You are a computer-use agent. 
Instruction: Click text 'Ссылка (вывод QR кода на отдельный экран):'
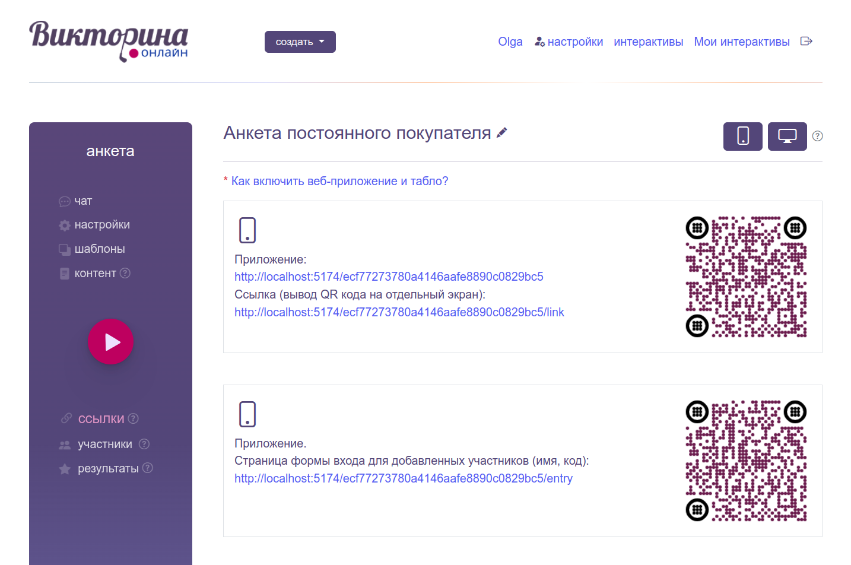point(360,294)
